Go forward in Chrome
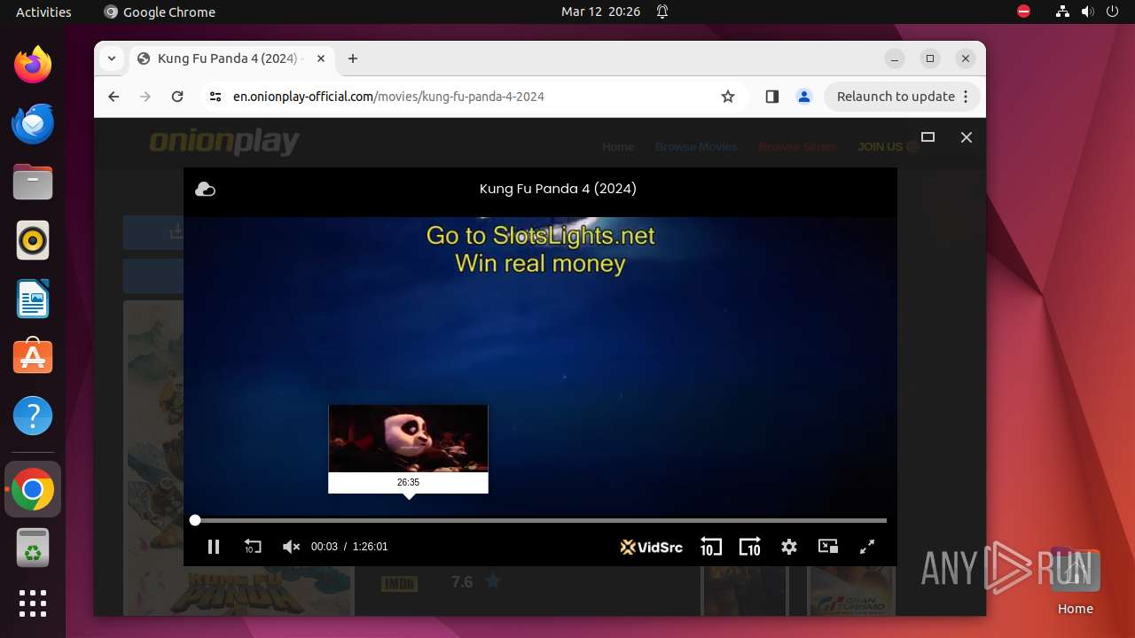 pyautogui.click(x=145, y=97)
